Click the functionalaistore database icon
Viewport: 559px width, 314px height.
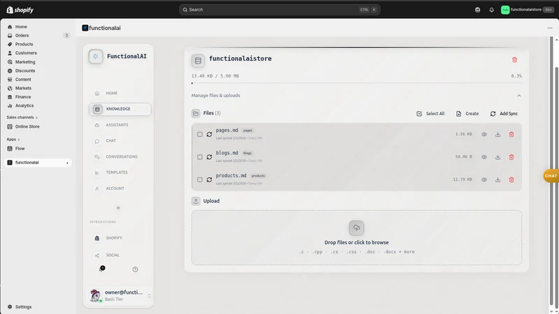point(198,61)
